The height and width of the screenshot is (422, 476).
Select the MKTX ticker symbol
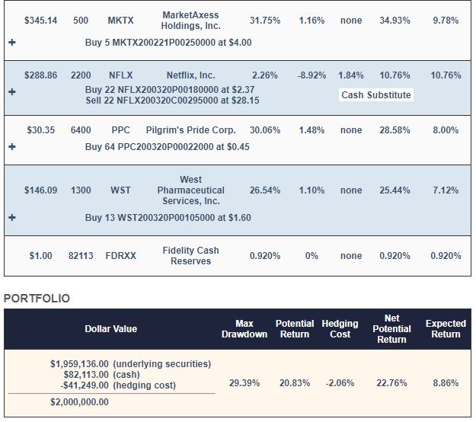pyautogui.click(x=120, y=21)
